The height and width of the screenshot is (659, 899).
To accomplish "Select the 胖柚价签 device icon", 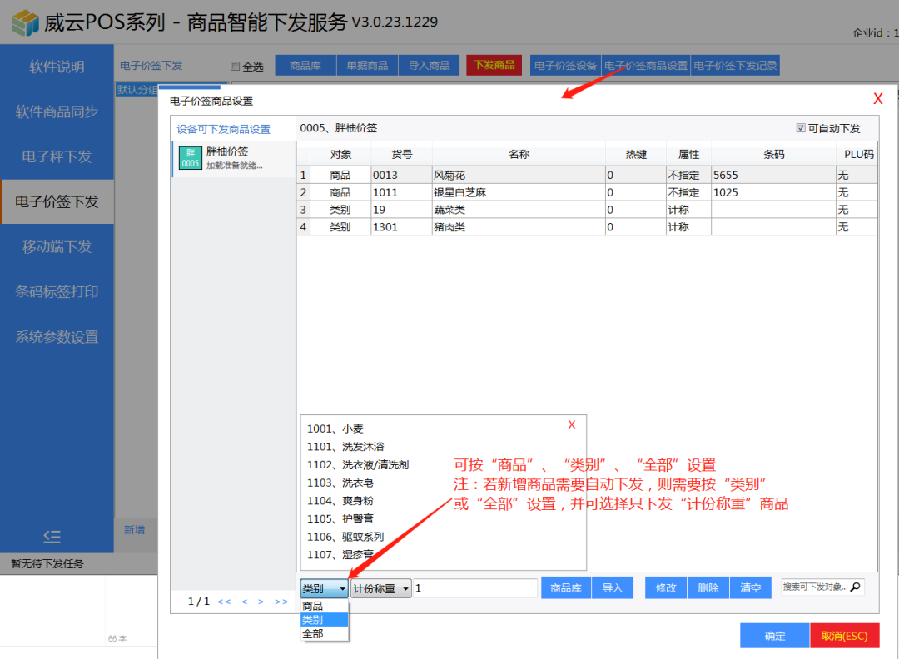I will 191,158.
